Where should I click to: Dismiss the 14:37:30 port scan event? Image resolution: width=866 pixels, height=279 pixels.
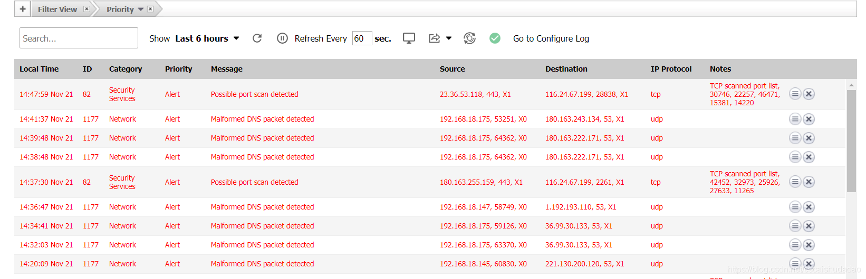click(809, 182)
